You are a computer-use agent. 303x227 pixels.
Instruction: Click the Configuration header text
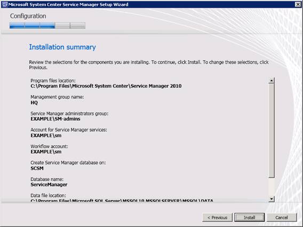(x=28, y=16)
